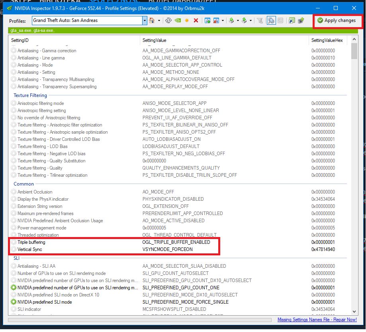Click into profile name field Grand Theft Auto
The height and width of the screenshot is (332, 366).
click(87, 21)
